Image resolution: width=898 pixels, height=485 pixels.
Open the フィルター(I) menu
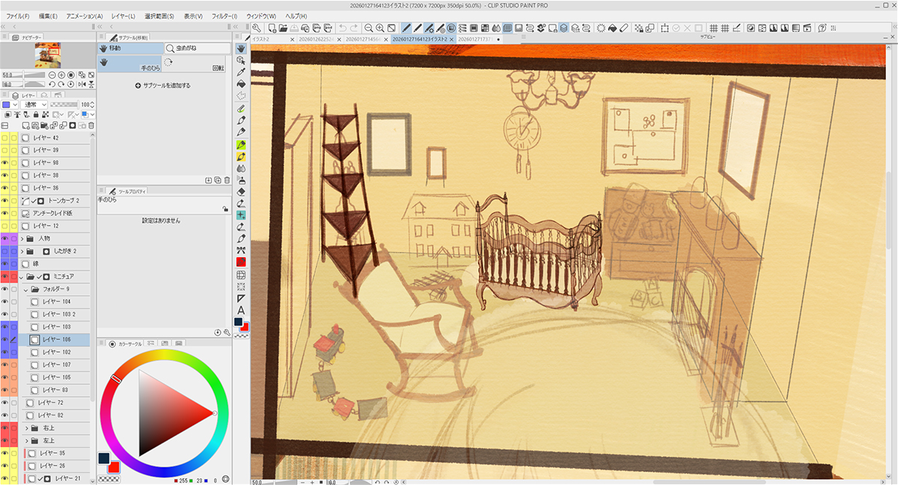coord(224,16)
